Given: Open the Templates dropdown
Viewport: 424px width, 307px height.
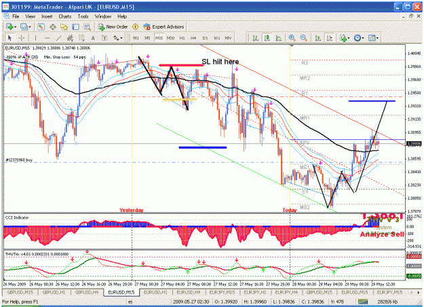Looking at the screenshot, I should tap(373, 38).
